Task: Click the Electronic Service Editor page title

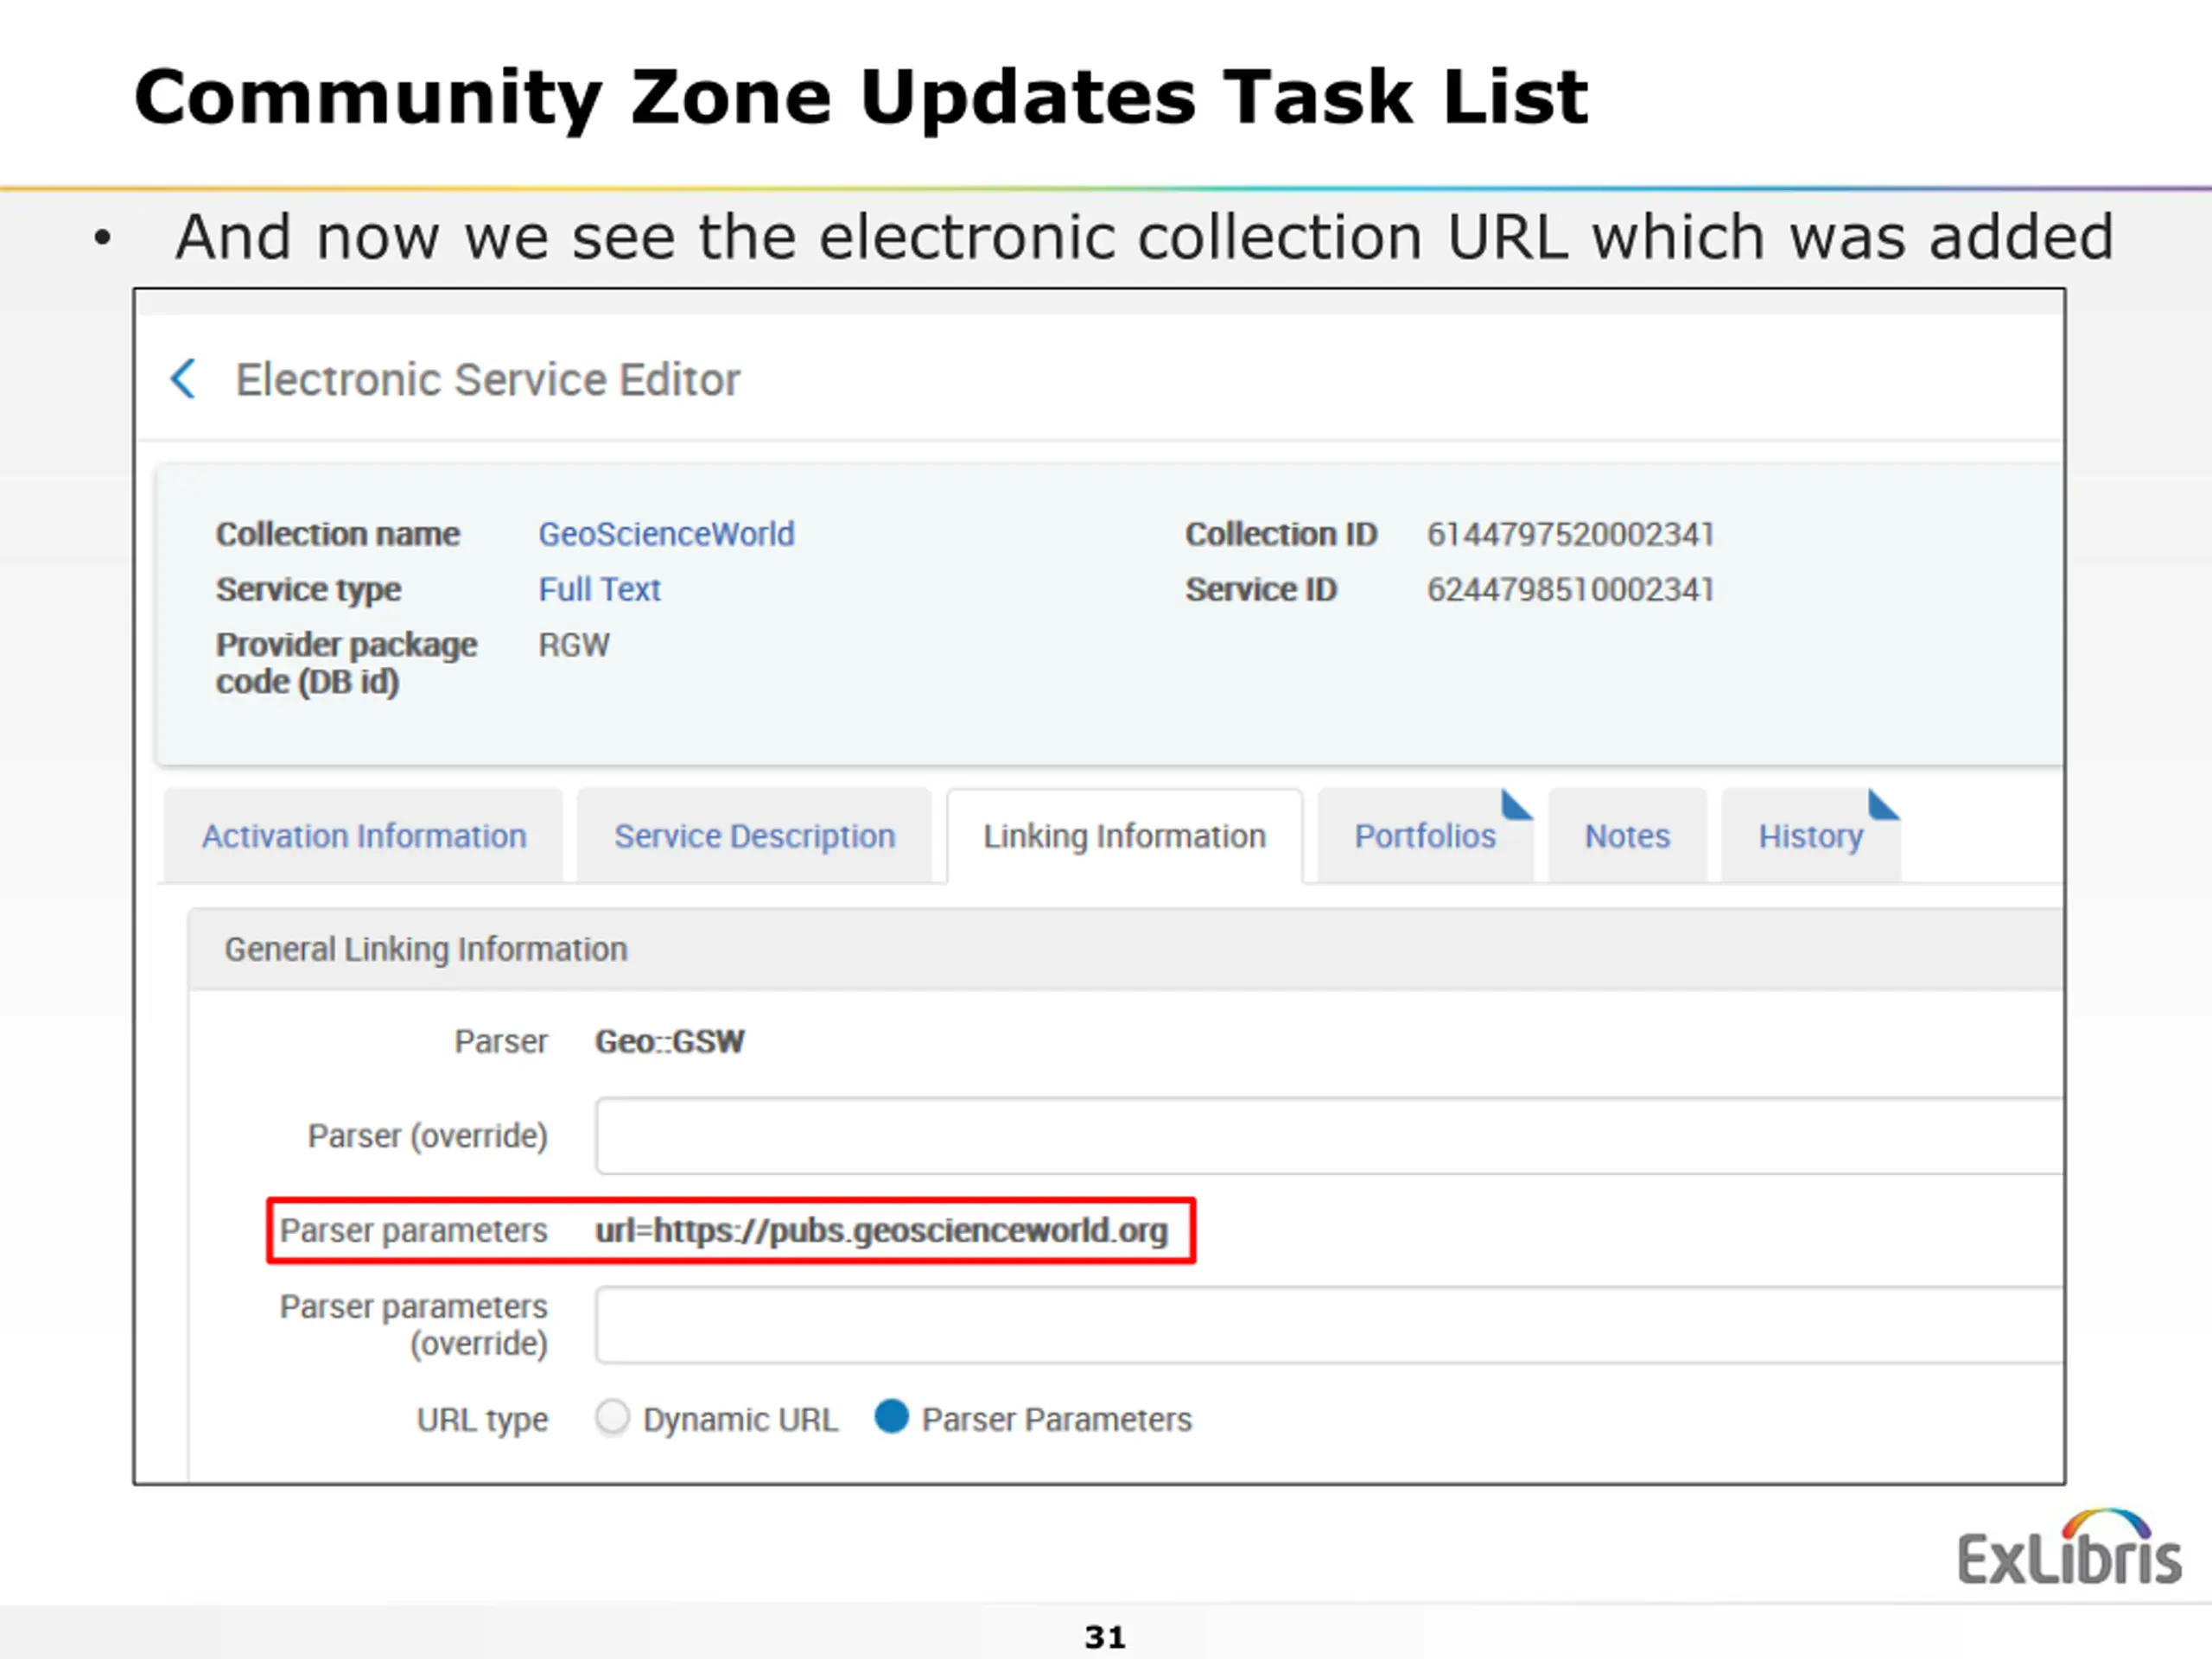Action: pos(488,380)
